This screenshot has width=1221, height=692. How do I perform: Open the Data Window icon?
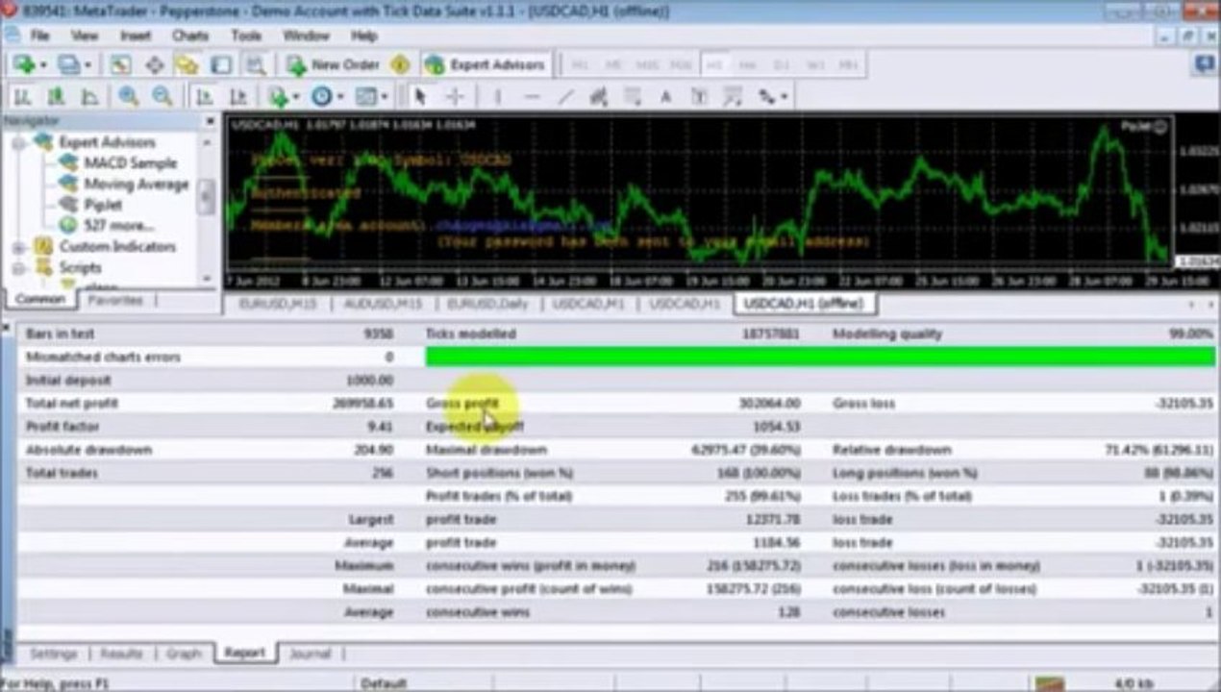pyautogui.click(x=154, y=64)
